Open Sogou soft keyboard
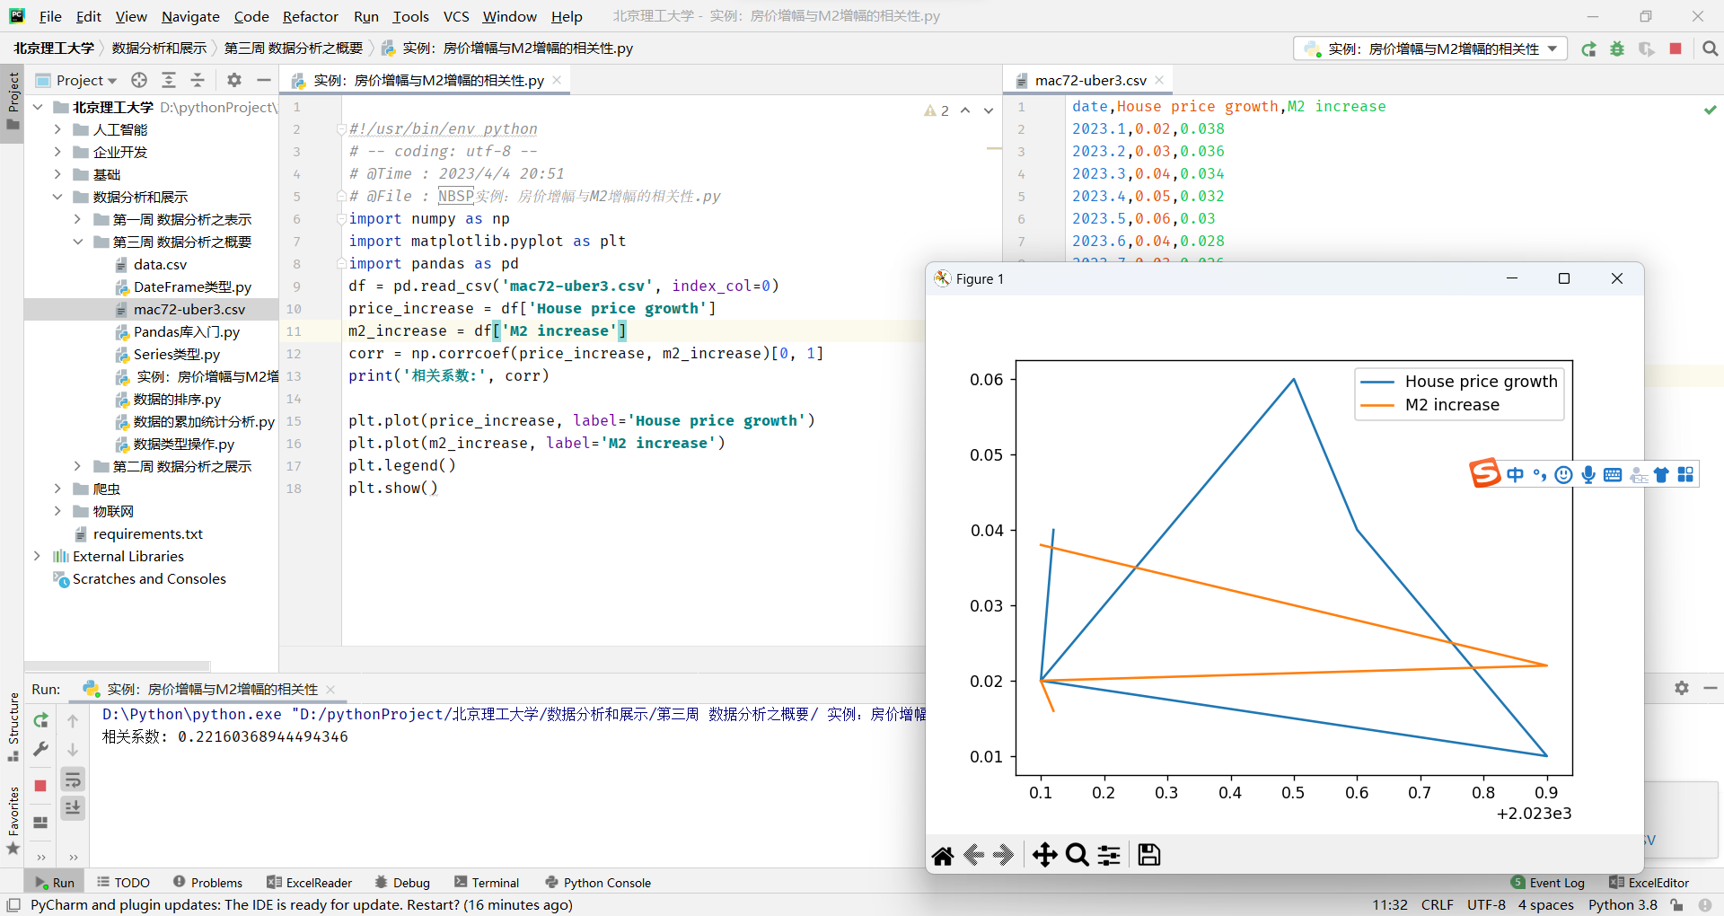1724x916 pixels. point(1613,474)
